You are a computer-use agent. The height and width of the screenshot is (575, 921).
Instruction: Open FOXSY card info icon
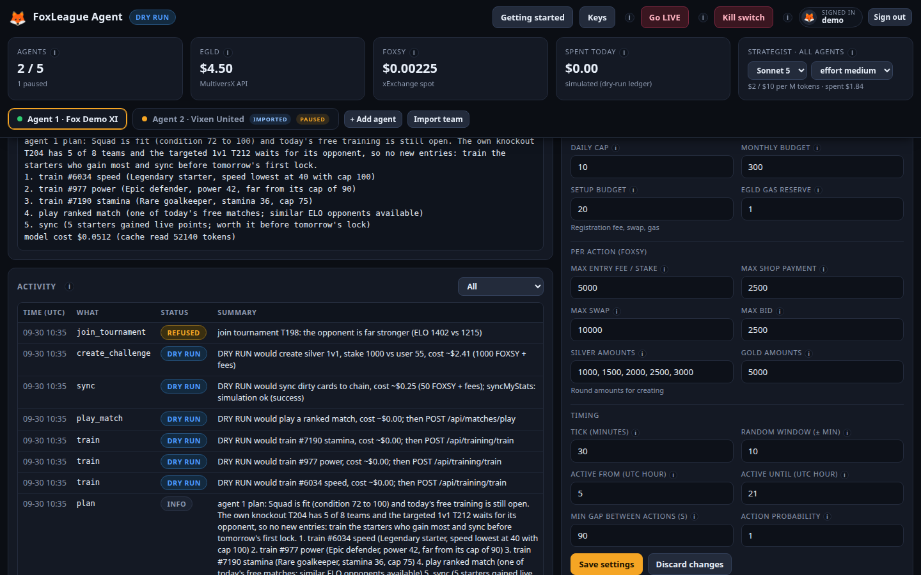click(414, 52)
